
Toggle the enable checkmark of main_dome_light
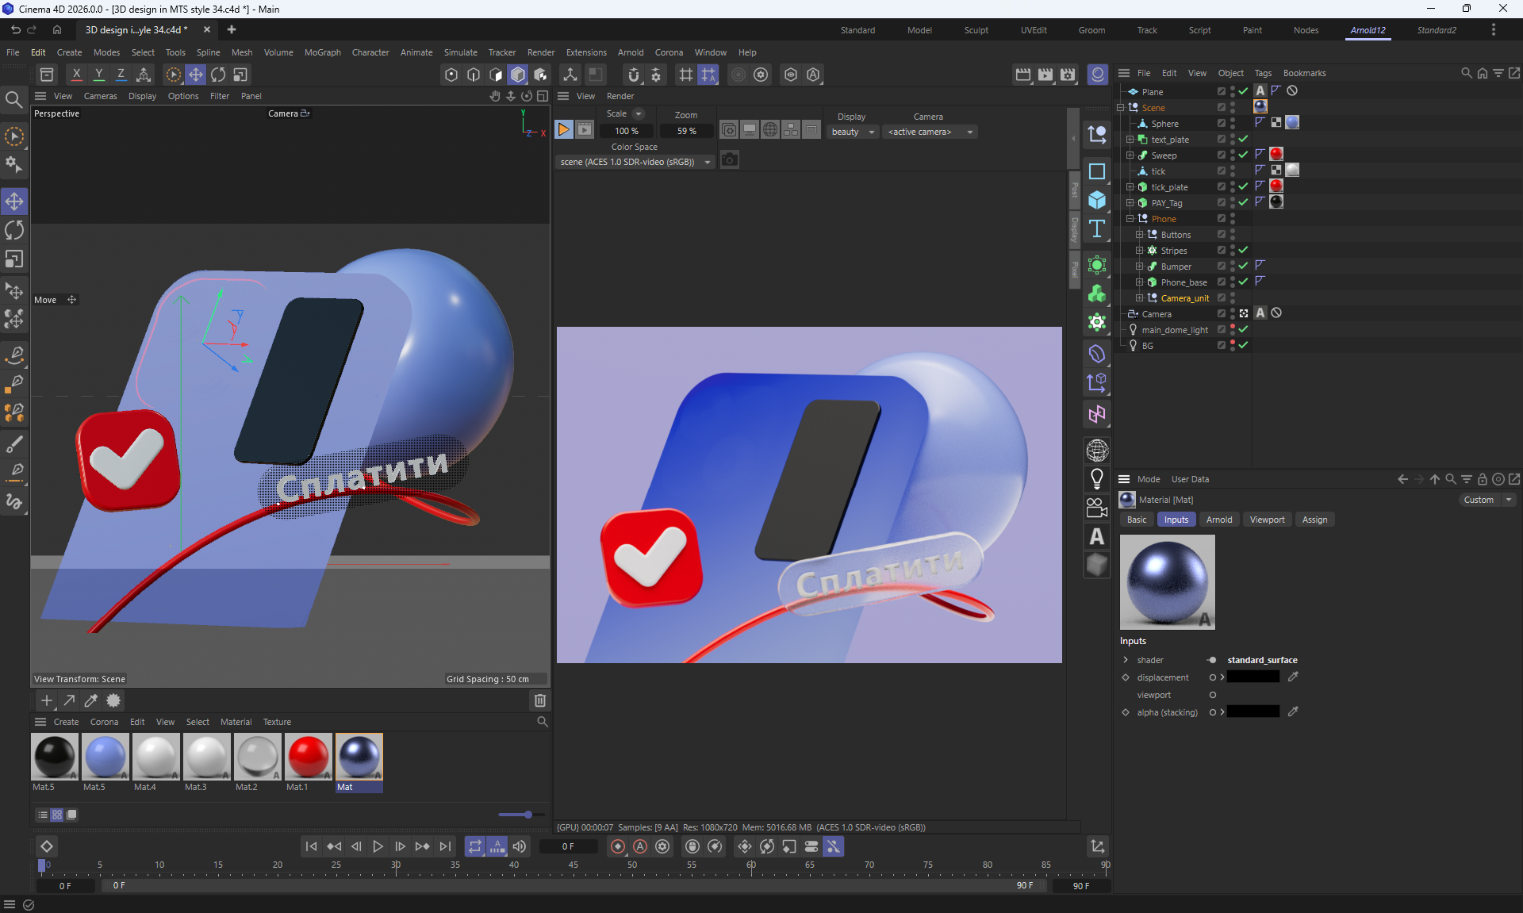1243,330
